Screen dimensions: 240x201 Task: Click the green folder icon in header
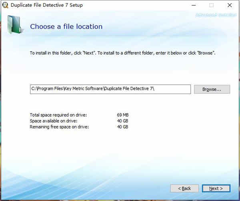tap(15, 24)
